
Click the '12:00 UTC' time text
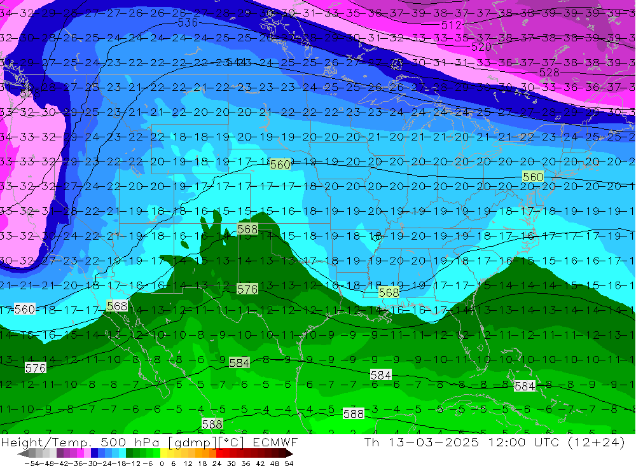point(523,442)
